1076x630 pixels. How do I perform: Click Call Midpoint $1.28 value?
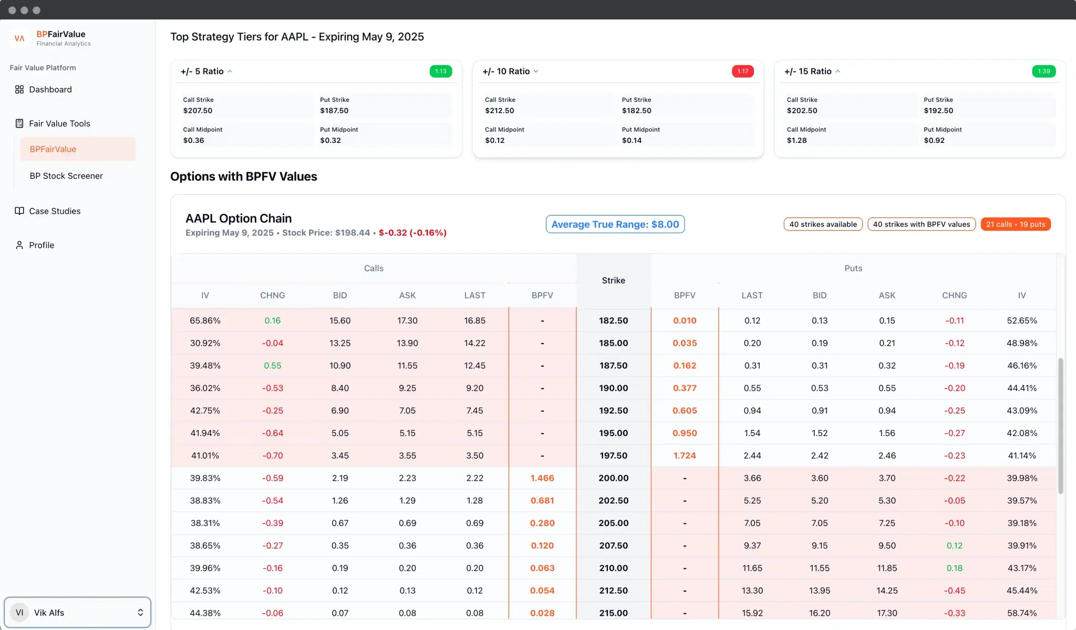pyautogui.click(x=797, y=141)
